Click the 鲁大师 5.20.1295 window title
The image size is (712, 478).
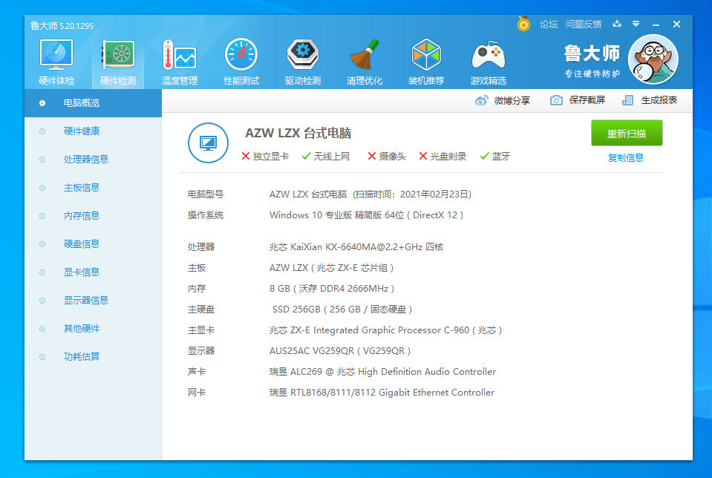click(x=62, y=25)
